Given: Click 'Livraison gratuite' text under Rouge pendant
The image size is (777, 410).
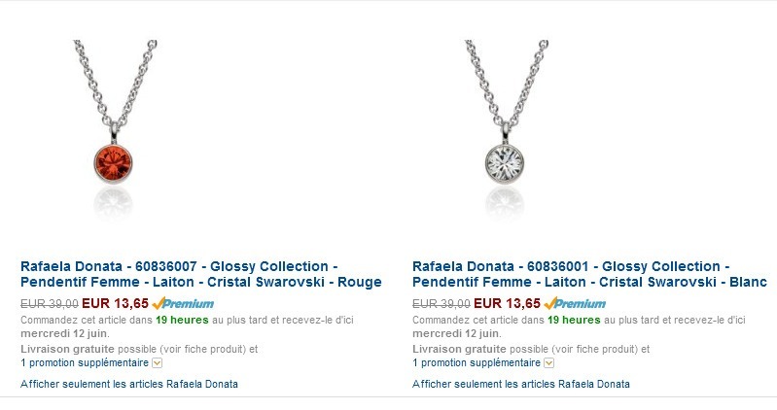Looking at the screenshot, I should (x=67, y=349).
